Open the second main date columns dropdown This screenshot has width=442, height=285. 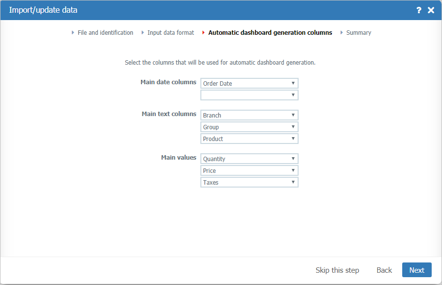[249, 95]
